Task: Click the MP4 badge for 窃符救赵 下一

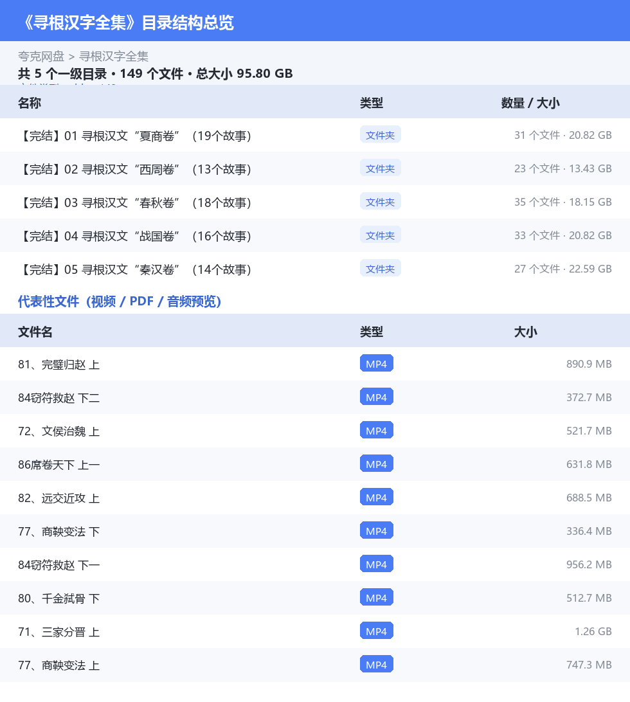Action: pyautogui.click(x=377, y=564)
